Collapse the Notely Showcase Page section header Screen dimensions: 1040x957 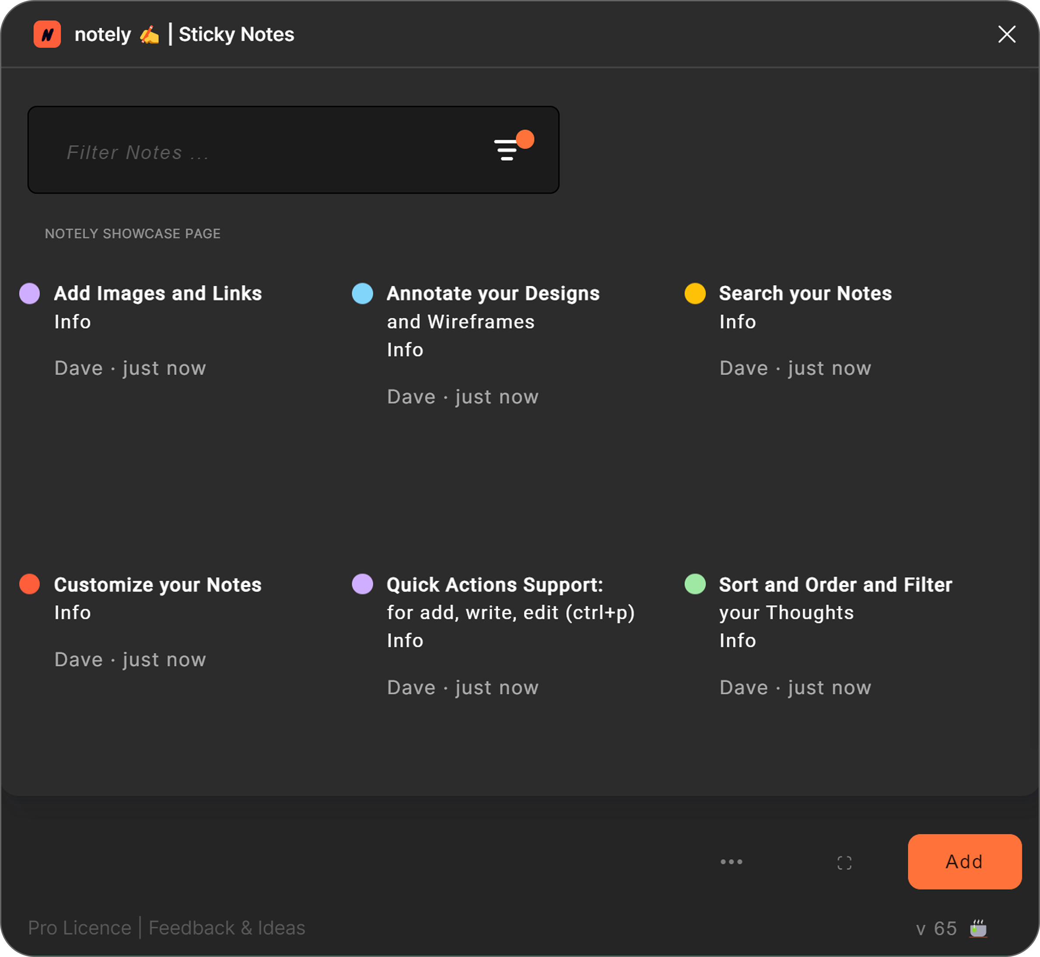click(x=133, y=233)
